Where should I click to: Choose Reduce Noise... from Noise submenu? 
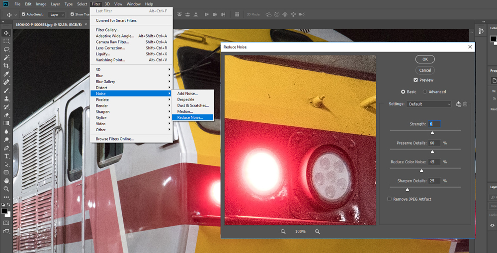193,117
